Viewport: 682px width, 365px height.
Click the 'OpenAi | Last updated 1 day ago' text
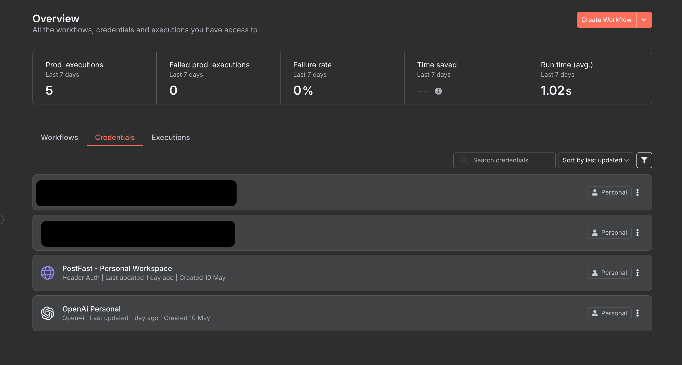(x=110, y=318)
